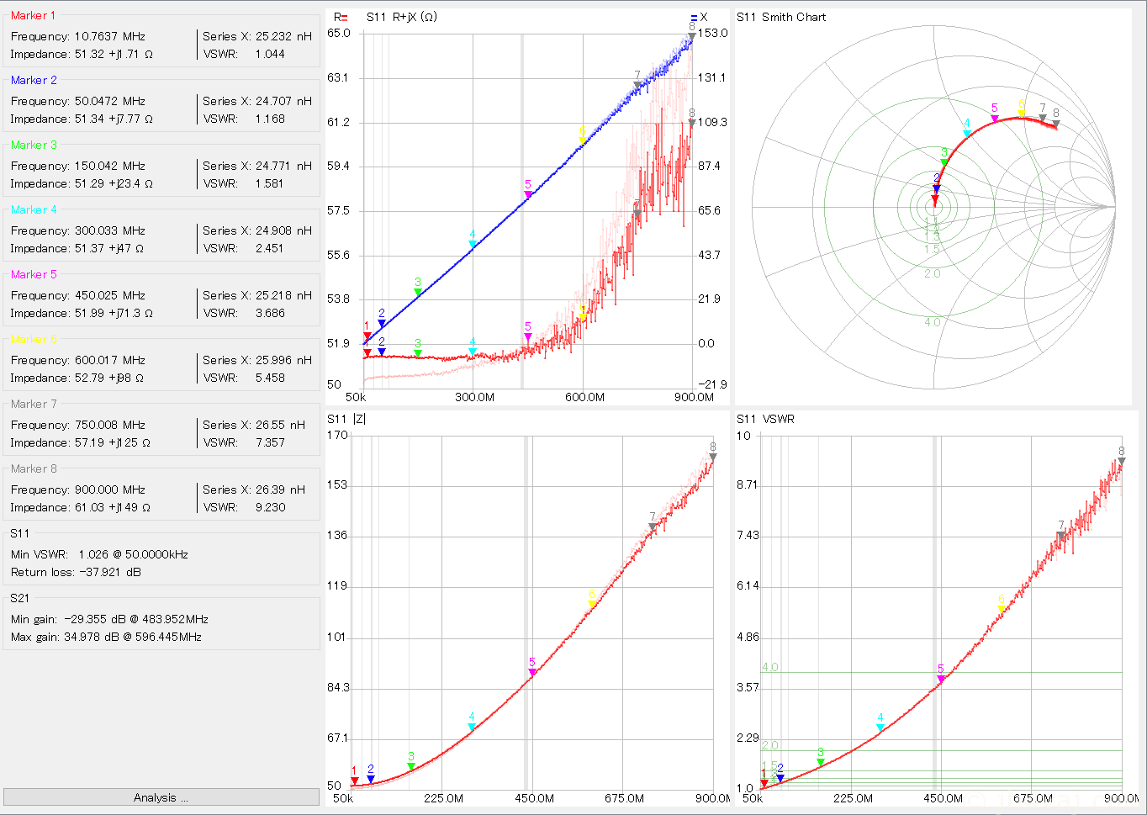Screen dimensions: 1147x815
Task: Select the Marker 4 panel title
Action: point(34,209)
